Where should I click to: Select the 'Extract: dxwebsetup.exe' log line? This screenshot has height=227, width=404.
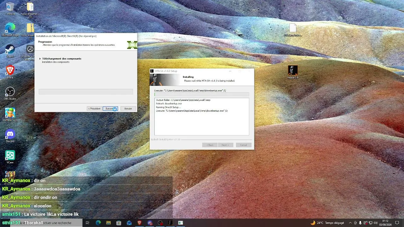pos(169,103)
